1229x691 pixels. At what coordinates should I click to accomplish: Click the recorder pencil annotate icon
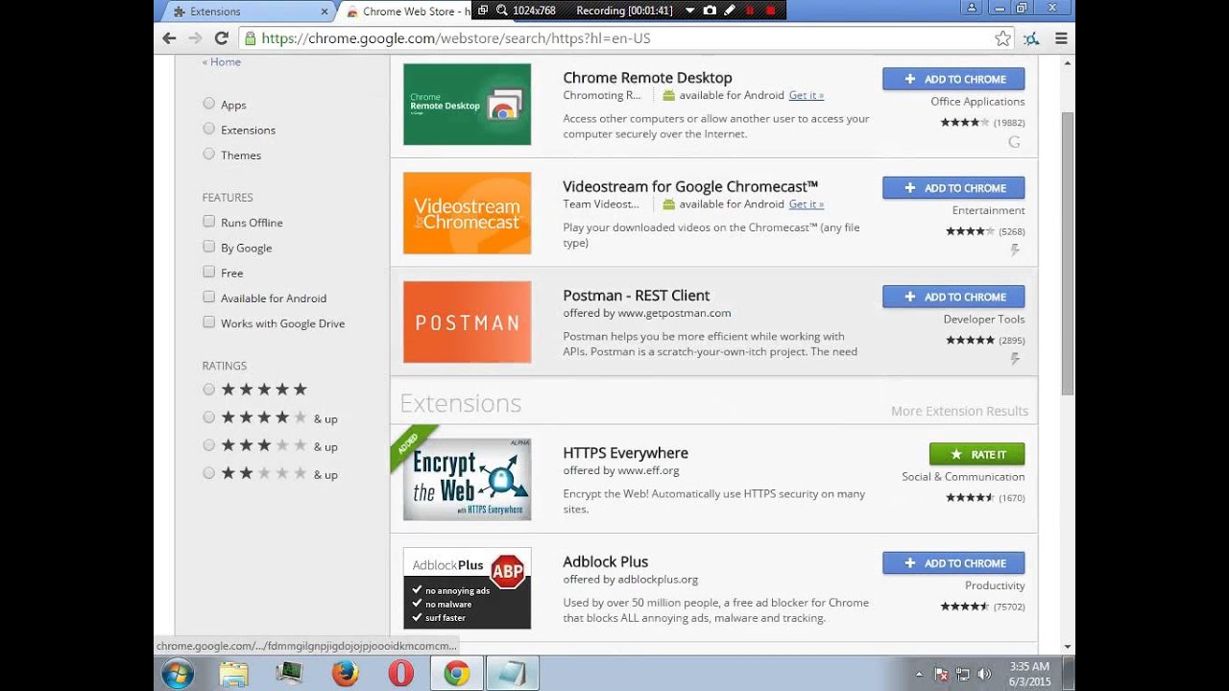pyautogui.click(x=730, y=11)
